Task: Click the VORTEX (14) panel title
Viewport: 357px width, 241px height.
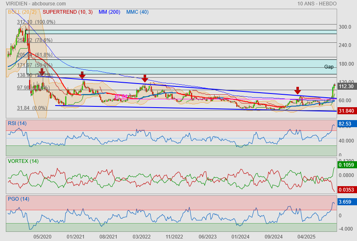Action: tap(23, 161)
